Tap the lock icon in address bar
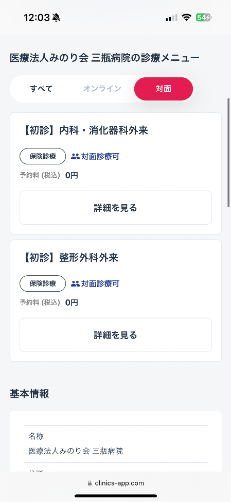The height and width of the screenshot is (502, 231). tap(90, 483)
